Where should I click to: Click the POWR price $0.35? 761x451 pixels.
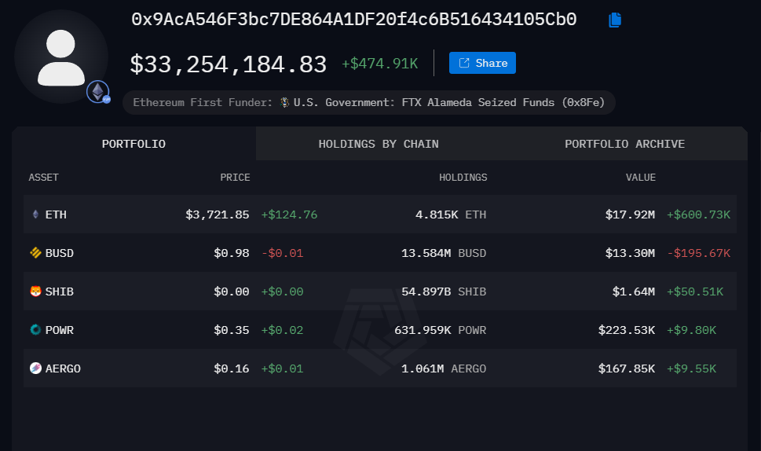[232, 330]
